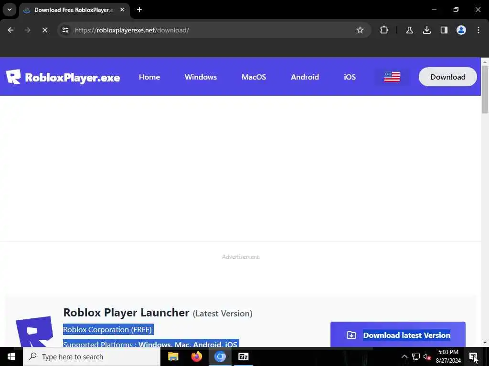The image size is (489, 366).
Task: Open MacOS in site navigation
Action: tap(254, 77)
